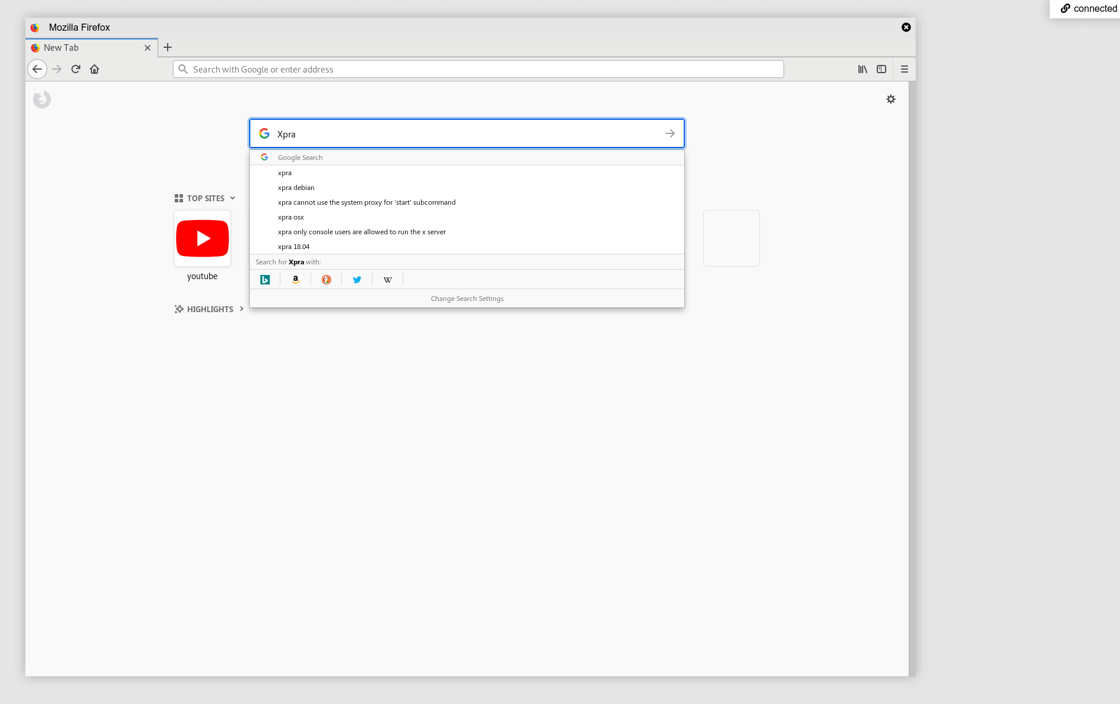Search Xpra with Bing

pos(265,280)
